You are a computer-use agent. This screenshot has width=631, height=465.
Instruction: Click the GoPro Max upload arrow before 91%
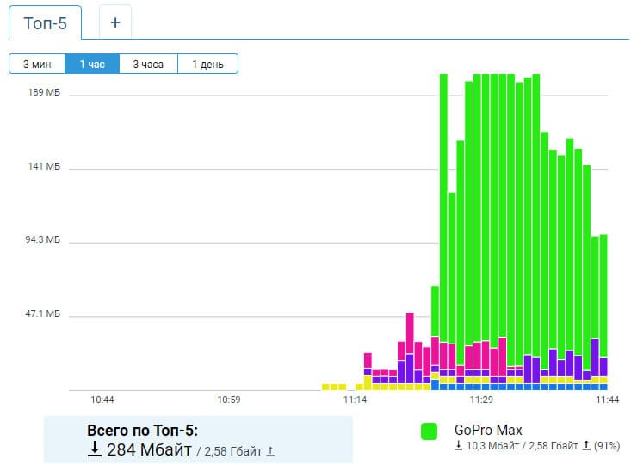[586, 445]
